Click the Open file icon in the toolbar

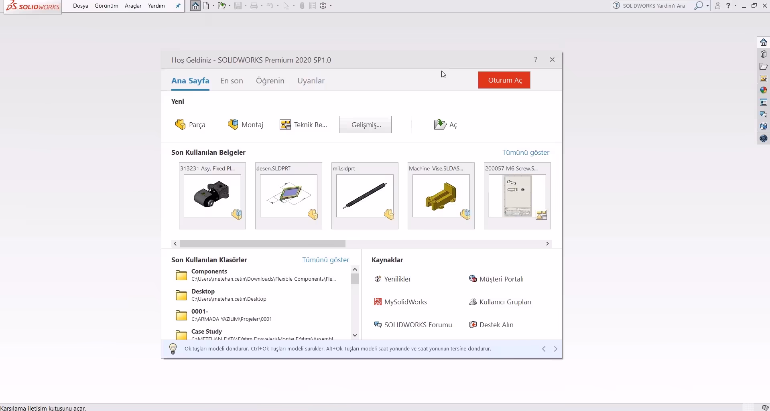click(x=221, y=6)
